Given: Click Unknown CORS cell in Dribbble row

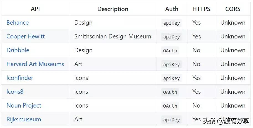Looking at the screenshot, I should point(233,50).
